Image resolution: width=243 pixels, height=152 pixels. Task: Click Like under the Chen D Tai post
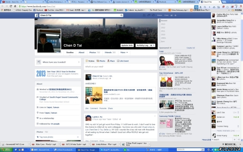[x=87, y=108]
